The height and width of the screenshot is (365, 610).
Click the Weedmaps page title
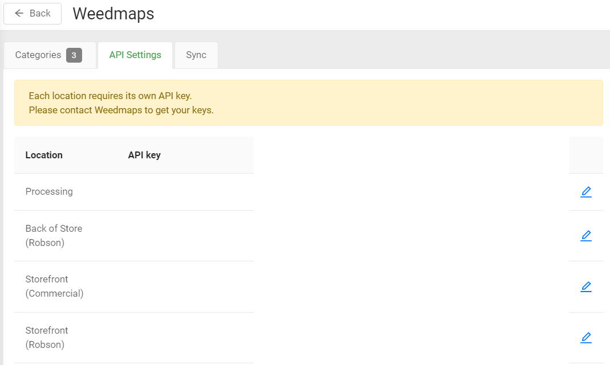coord(113,14)
